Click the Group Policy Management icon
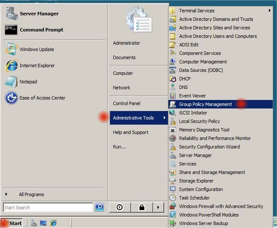Viewport: 277px width, 228px height. (172, 104)
